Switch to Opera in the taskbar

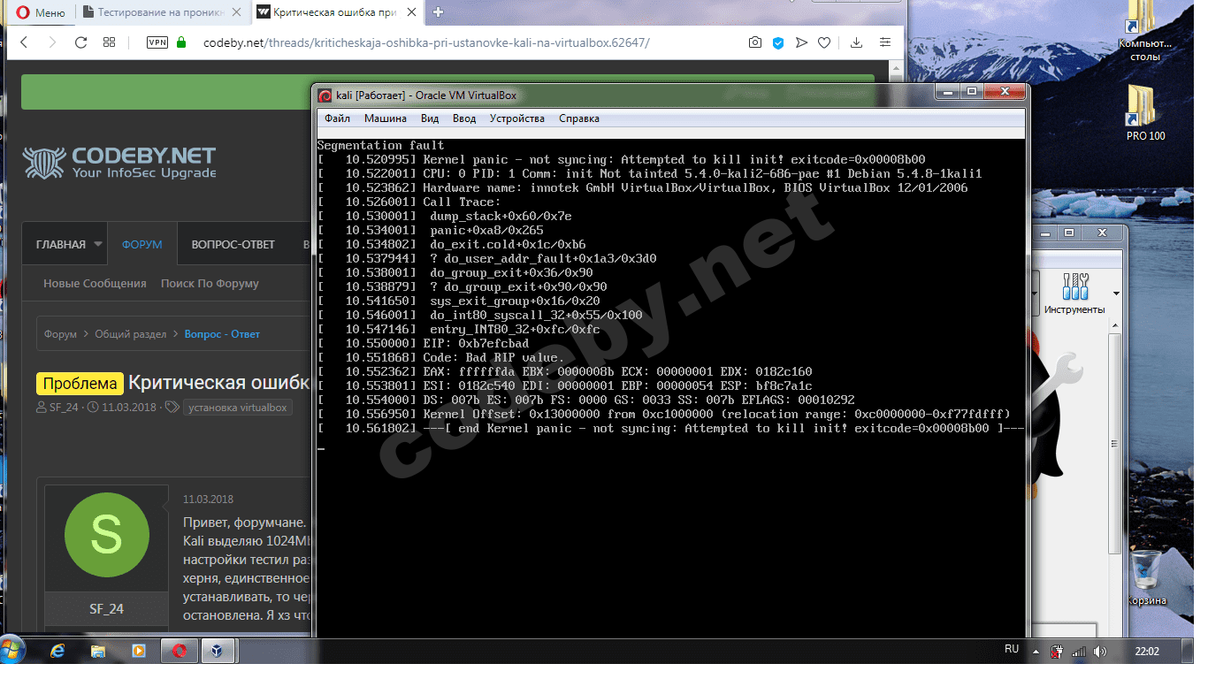[x=180, y=651]
